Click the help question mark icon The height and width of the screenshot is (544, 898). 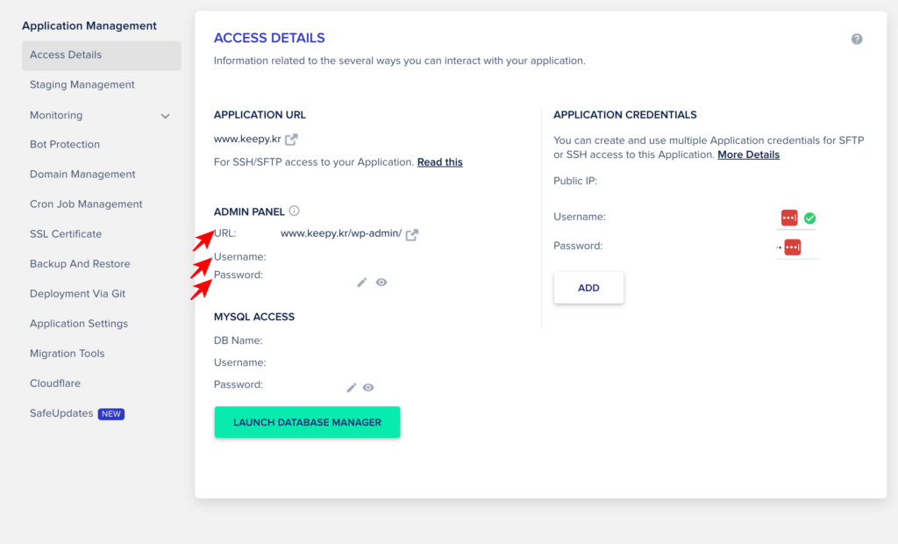tap(857, 39)
